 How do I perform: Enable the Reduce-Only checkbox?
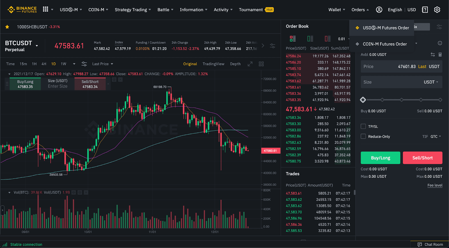(x=363, y=136)
